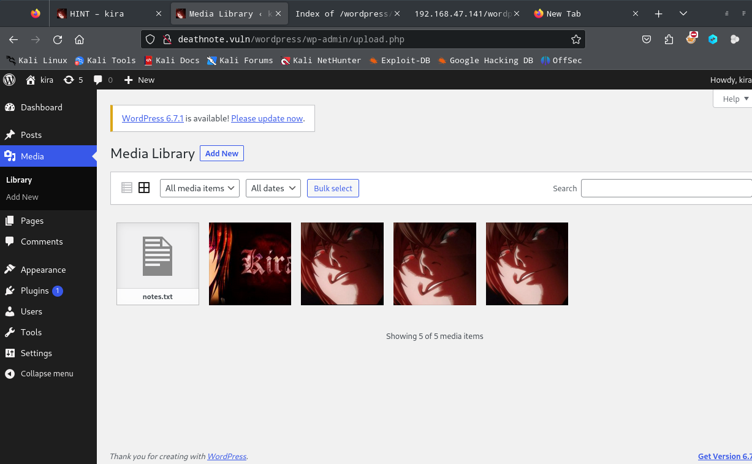The image size is (752, 464).
Task: Close the New Tab tab
Action: pos(635,13)
